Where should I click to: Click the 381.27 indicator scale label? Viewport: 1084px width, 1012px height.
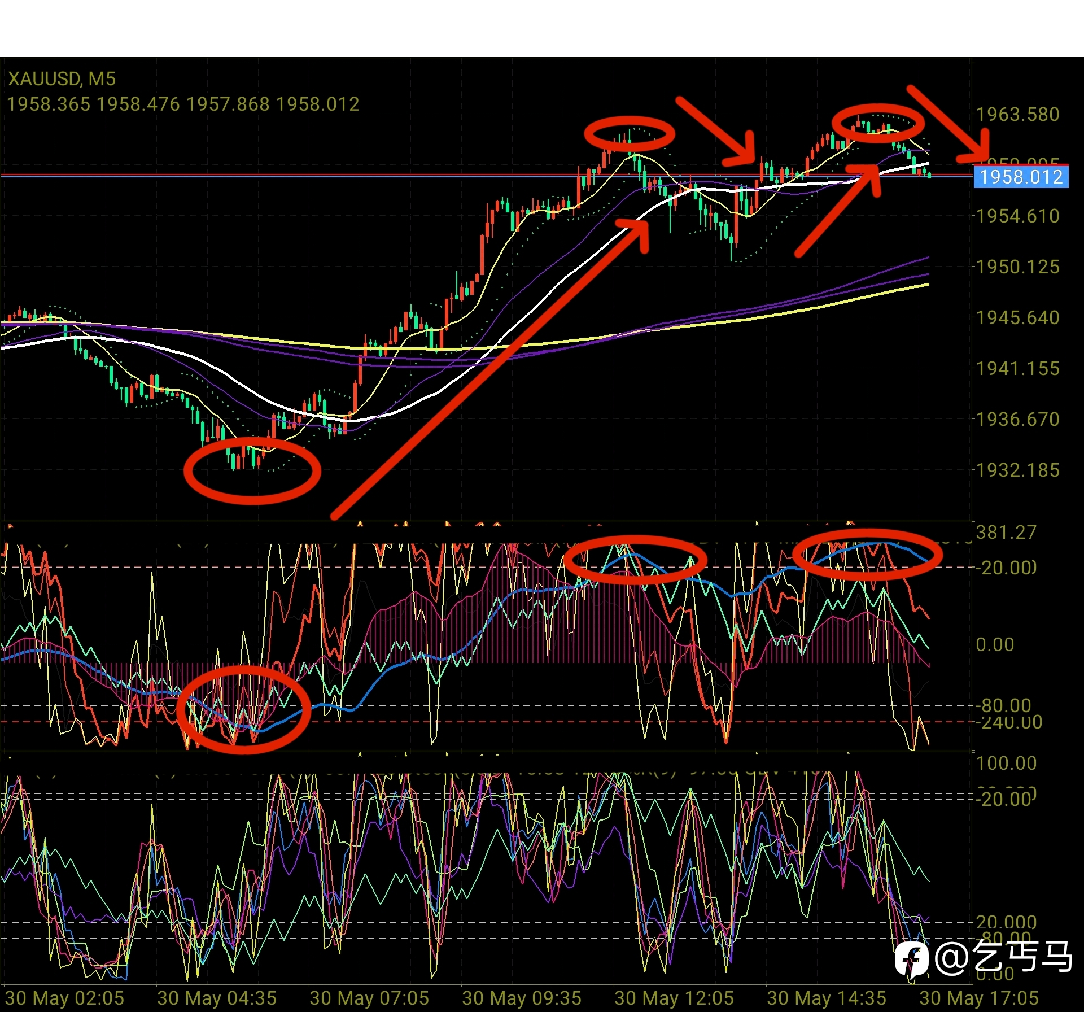1006,533
